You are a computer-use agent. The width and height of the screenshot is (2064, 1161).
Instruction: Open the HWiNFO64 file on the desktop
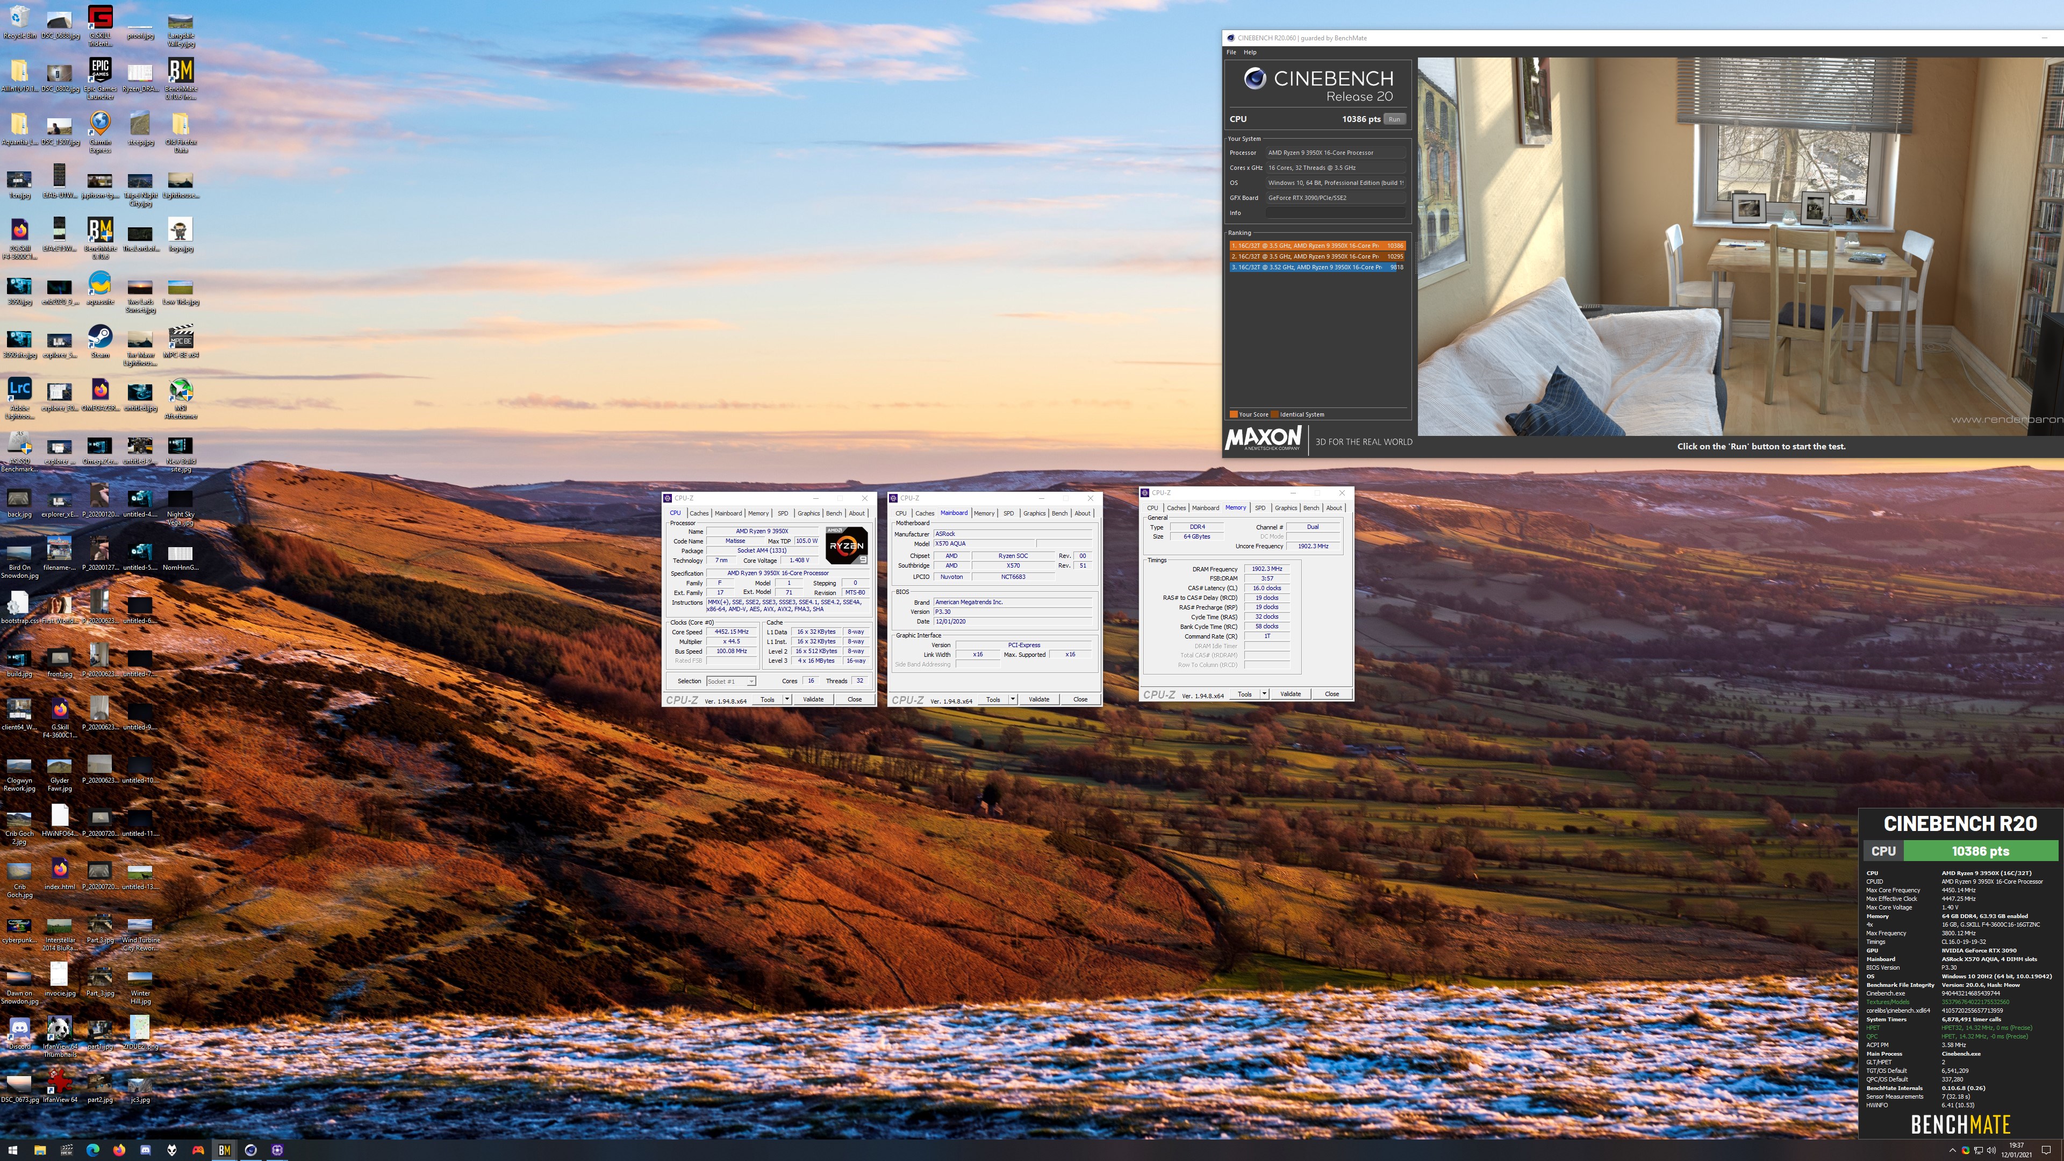click(60, 820)
